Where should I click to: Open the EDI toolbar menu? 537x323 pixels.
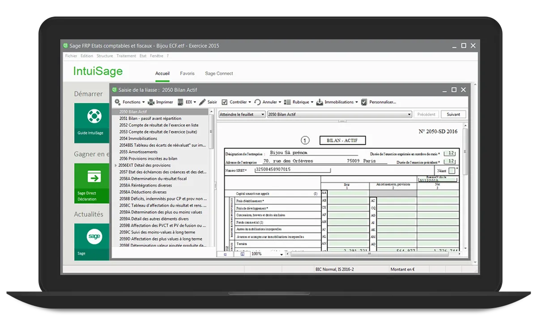pyautogui.click(x=181, y=102)
